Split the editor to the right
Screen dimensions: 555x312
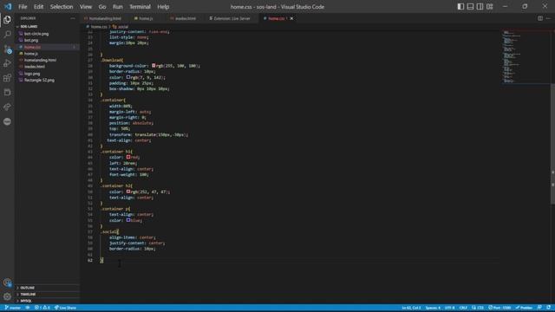coord(540,18)
